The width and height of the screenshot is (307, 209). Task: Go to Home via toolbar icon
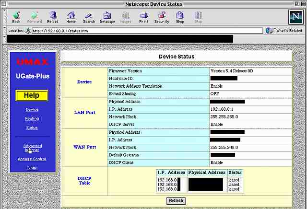(x=71, y=17)
